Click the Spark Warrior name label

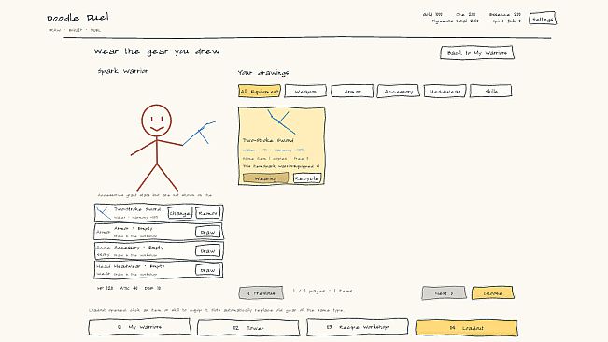(122, 71)
